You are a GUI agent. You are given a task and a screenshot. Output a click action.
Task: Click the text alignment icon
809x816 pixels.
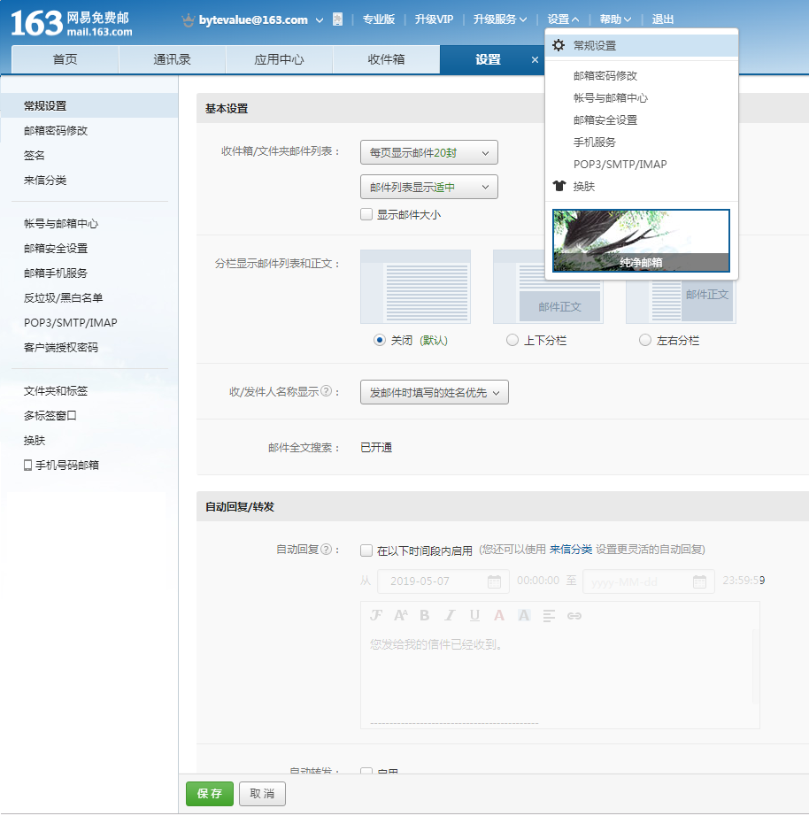coord(549,615)
